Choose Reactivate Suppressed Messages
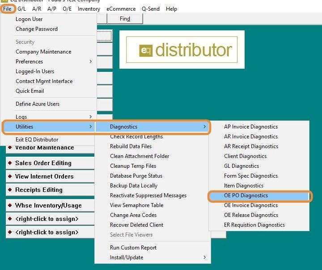The image size is (322, 270). pos(153,195)
